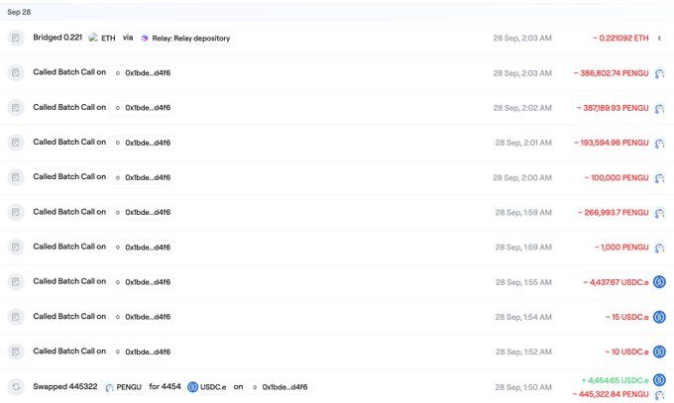
Task: Click the 28 Sep, 1:54 AM timestamp
Action: 523,317
